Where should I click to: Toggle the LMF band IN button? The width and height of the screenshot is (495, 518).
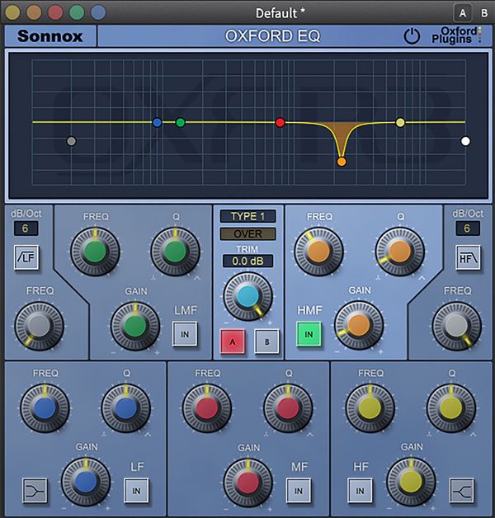tap(185, 334)
